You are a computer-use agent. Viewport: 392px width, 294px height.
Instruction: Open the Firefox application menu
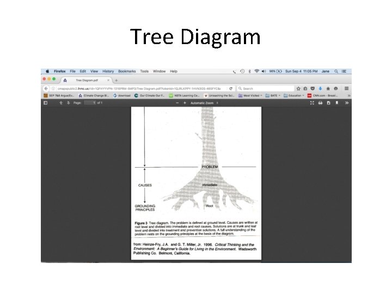59,71
